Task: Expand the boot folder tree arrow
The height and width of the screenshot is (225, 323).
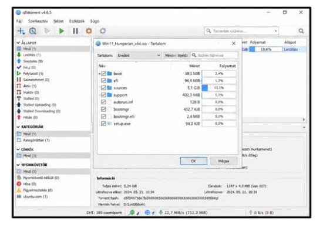Action: [99, 73]
